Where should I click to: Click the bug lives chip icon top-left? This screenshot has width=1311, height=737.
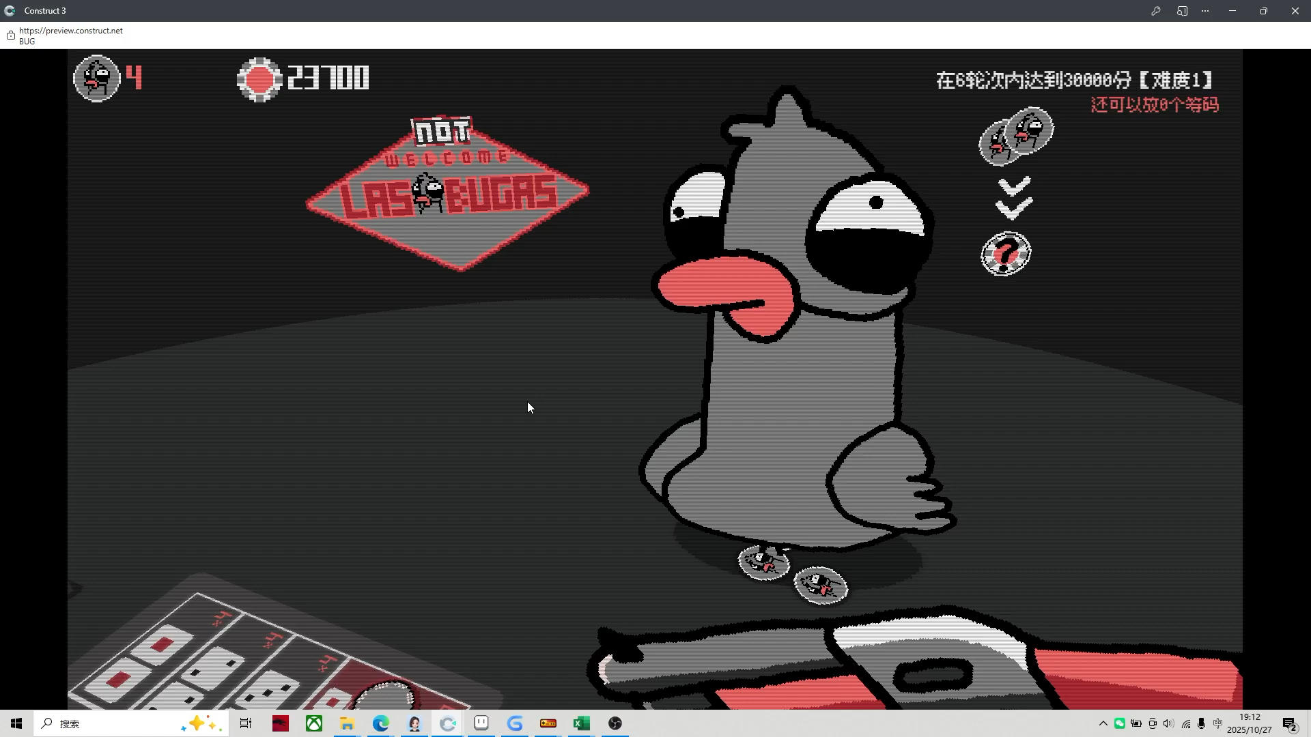(97, 78)
